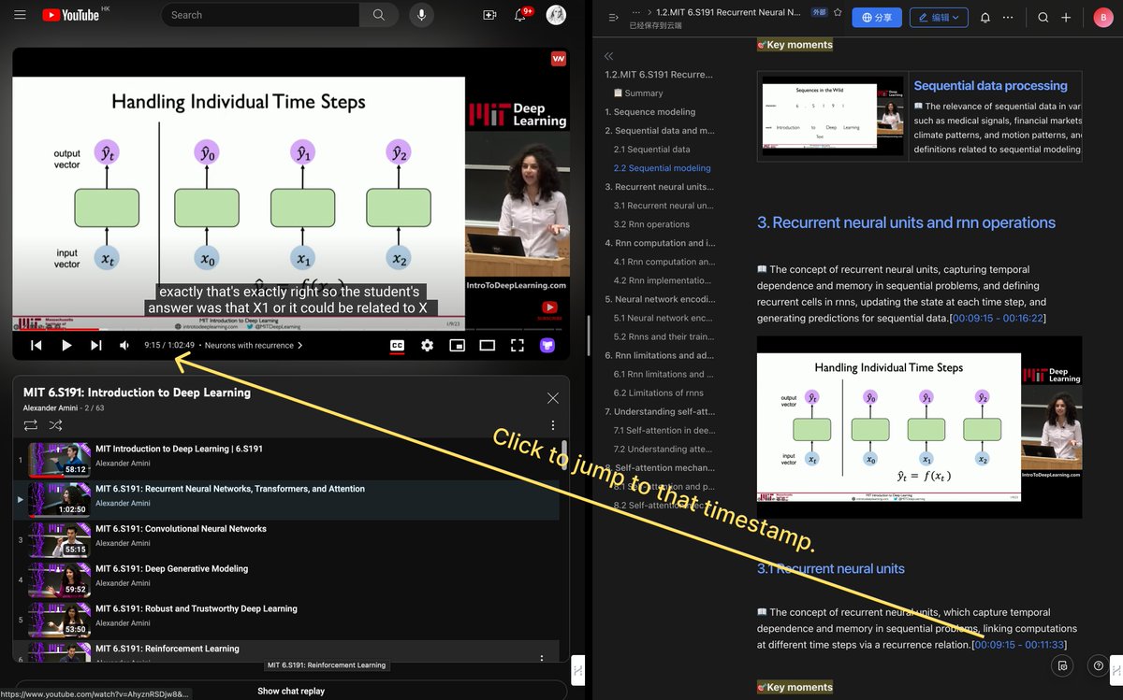Click heading 3.1 Recurrent neural units

coord(831,568)
